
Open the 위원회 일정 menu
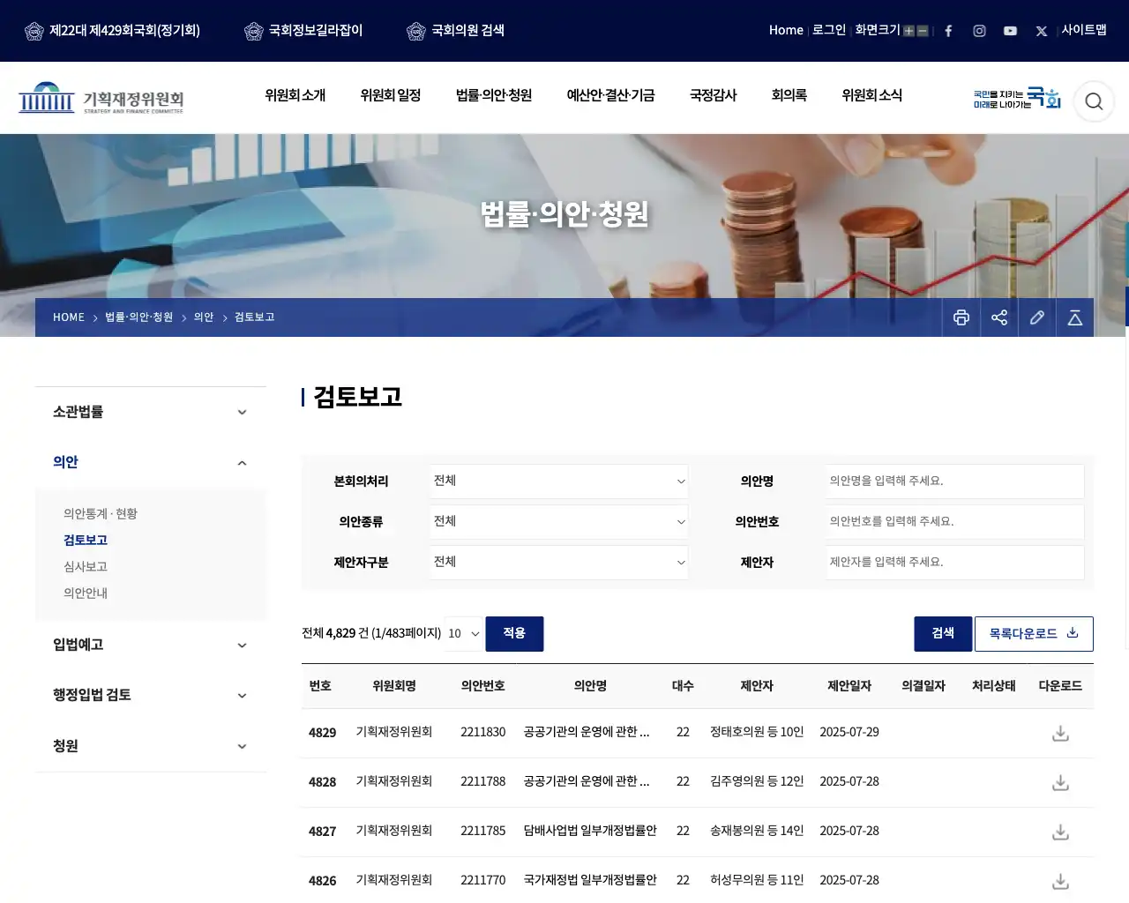point(391,95)
